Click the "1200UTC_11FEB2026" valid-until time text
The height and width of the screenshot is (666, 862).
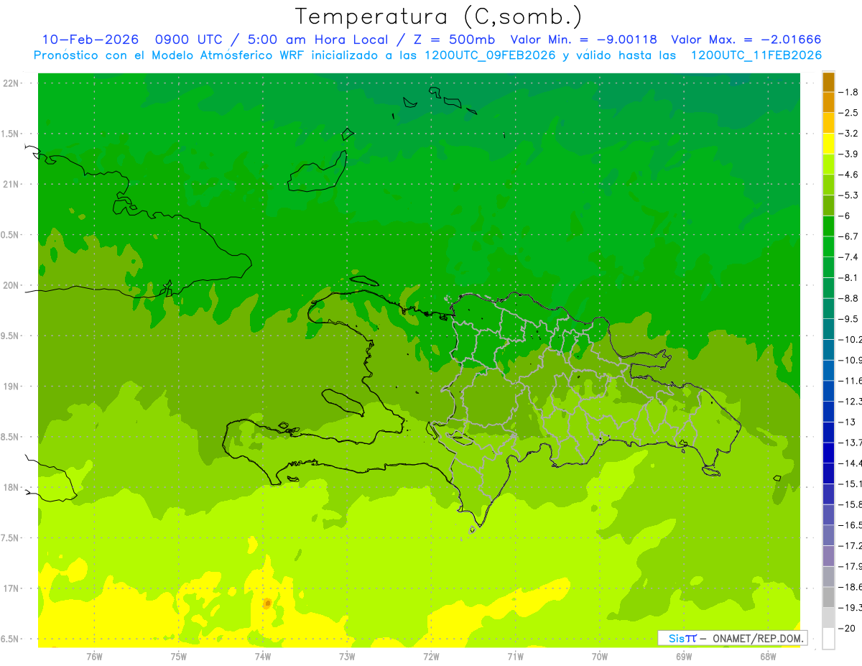click(756, 55)
